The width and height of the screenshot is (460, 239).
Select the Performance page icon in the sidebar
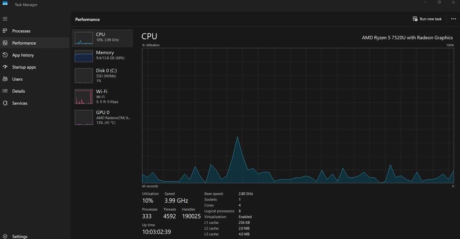pyautogui.click(x=5, y=43)
